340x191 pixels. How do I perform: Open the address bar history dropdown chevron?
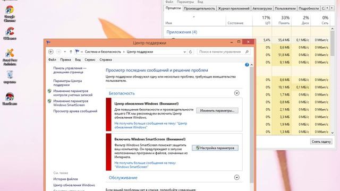tap(184, 52)
